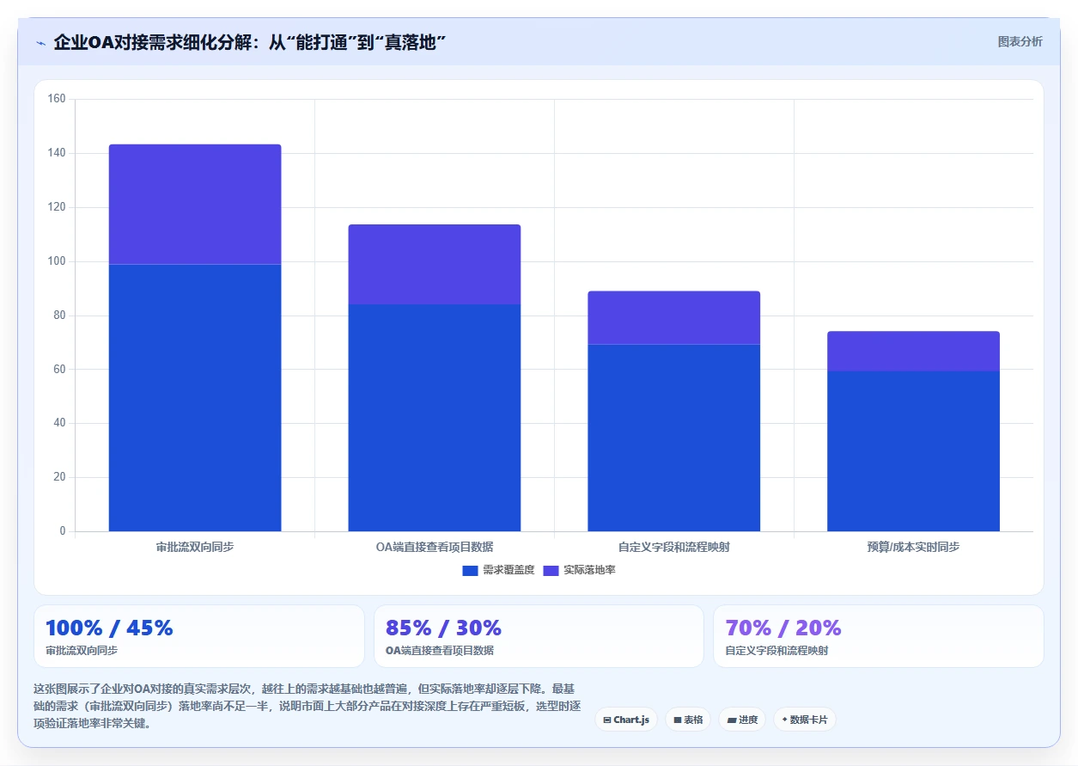Click the y-axis value 140
This screenshot has height=766, width=1078.
[x=57, y=153]
